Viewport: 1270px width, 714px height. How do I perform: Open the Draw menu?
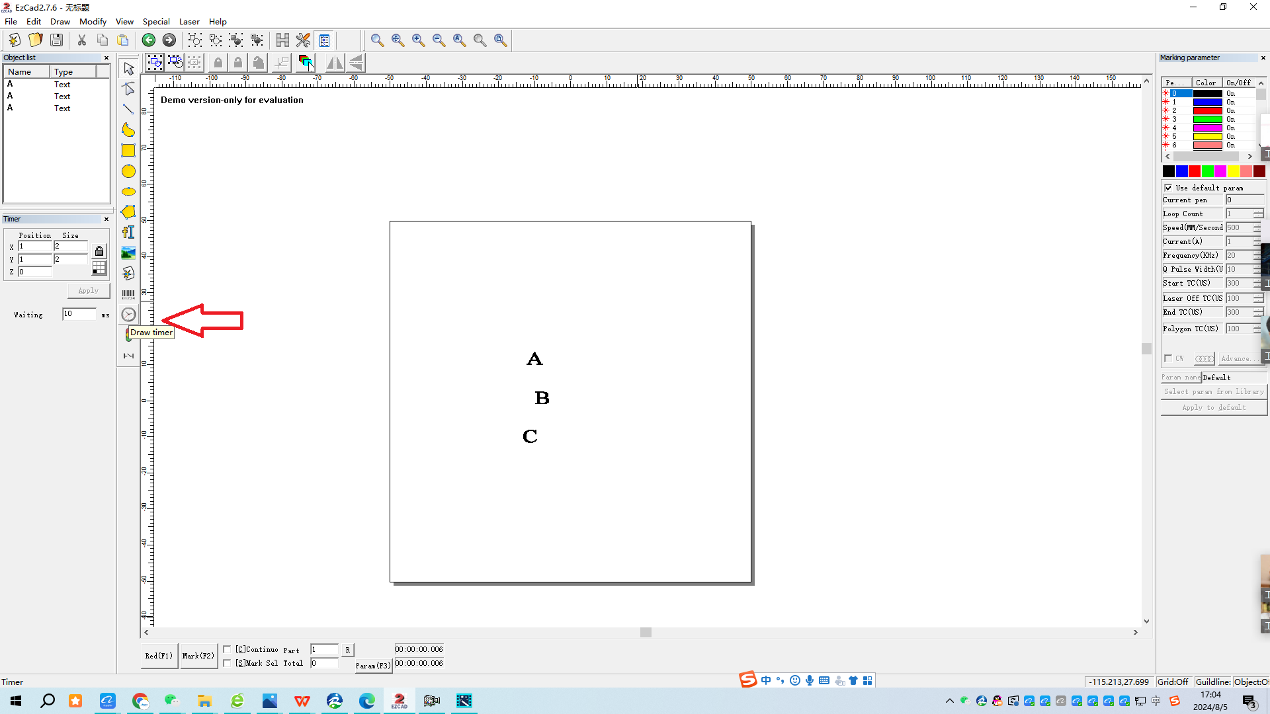click(60, 21)
